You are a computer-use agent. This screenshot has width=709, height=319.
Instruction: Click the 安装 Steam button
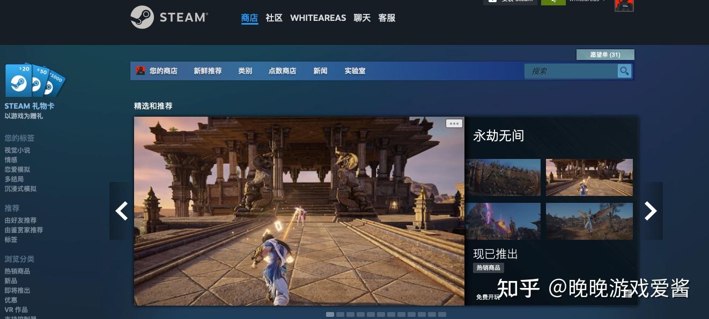[x=511, y=1]
